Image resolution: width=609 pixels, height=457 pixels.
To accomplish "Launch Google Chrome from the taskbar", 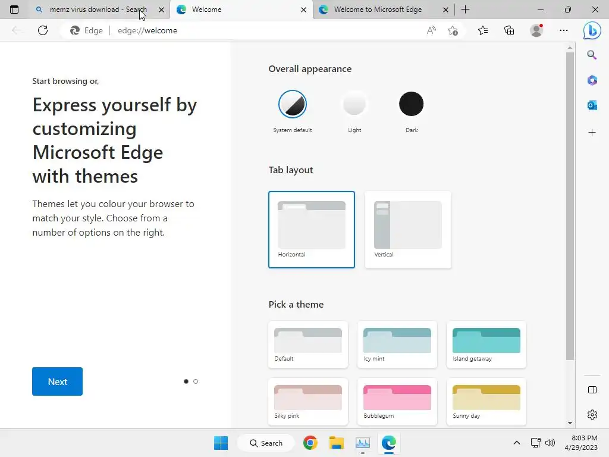I will pyautogui.click(x=310, y=443).
